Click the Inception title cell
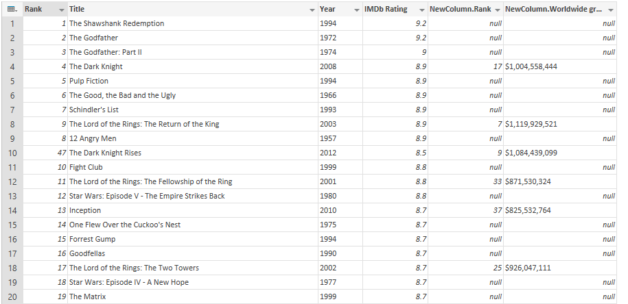 [x=85, y=210]
